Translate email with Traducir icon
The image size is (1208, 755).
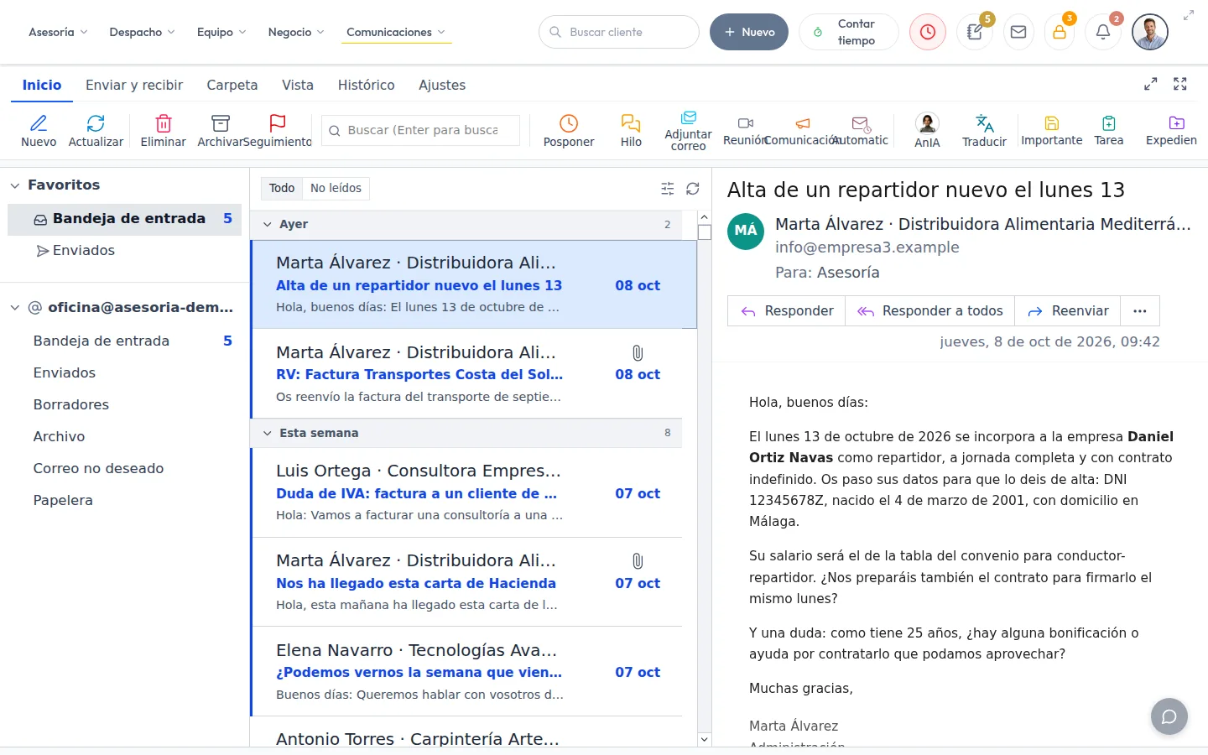[985, 123]
